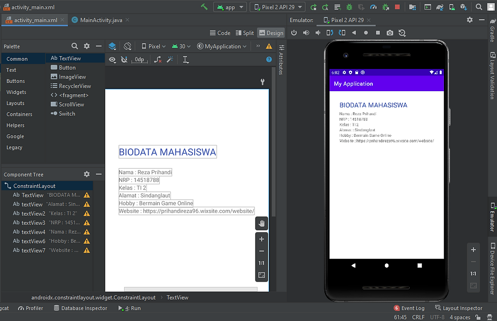This screenshot has height=321, width=497.
Task: Select BIODATA MAHASISWA text in design
Action: (x=168, y=152)
